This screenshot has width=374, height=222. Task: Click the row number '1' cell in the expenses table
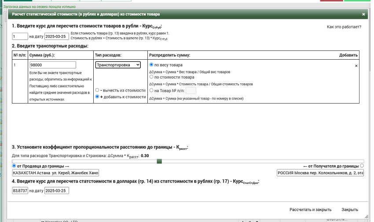pos(20,81)
